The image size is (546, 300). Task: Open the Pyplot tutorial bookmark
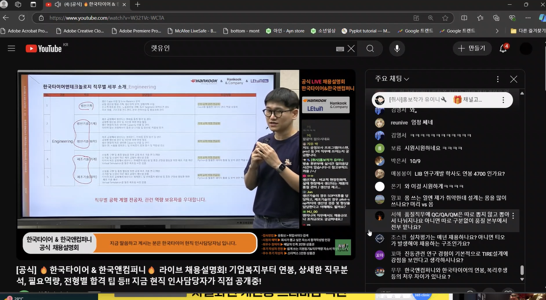pos(366,31)
